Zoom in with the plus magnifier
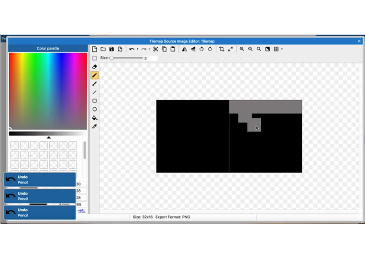 click(x=242, y=49)
